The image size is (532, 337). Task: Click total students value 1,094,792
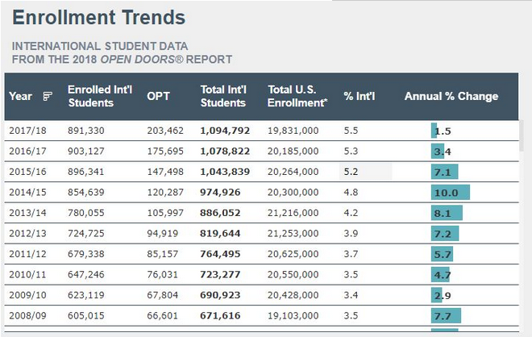pos(225,131)
